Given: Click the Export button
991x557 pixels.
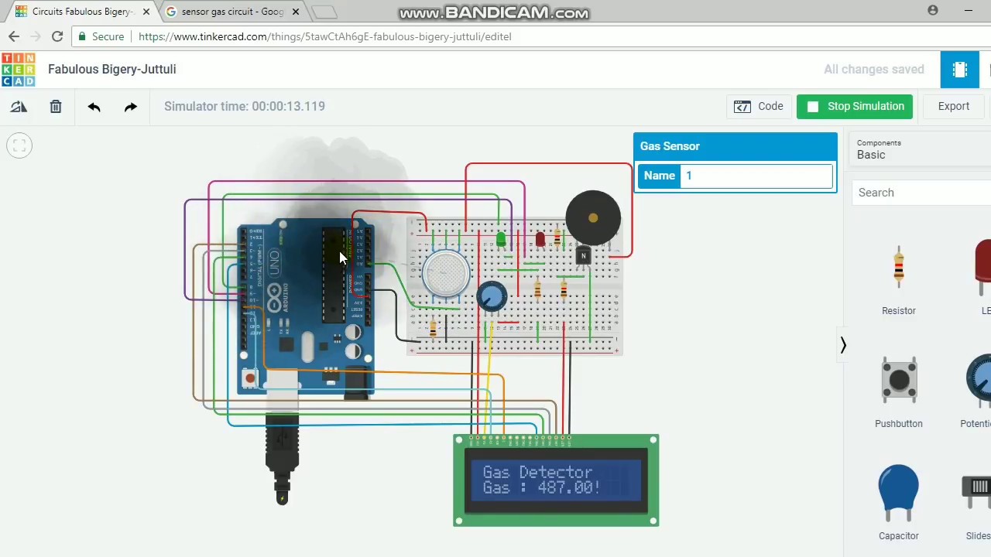Looking at the screenshot, I should pyautogui.click(x=954, y=107).
